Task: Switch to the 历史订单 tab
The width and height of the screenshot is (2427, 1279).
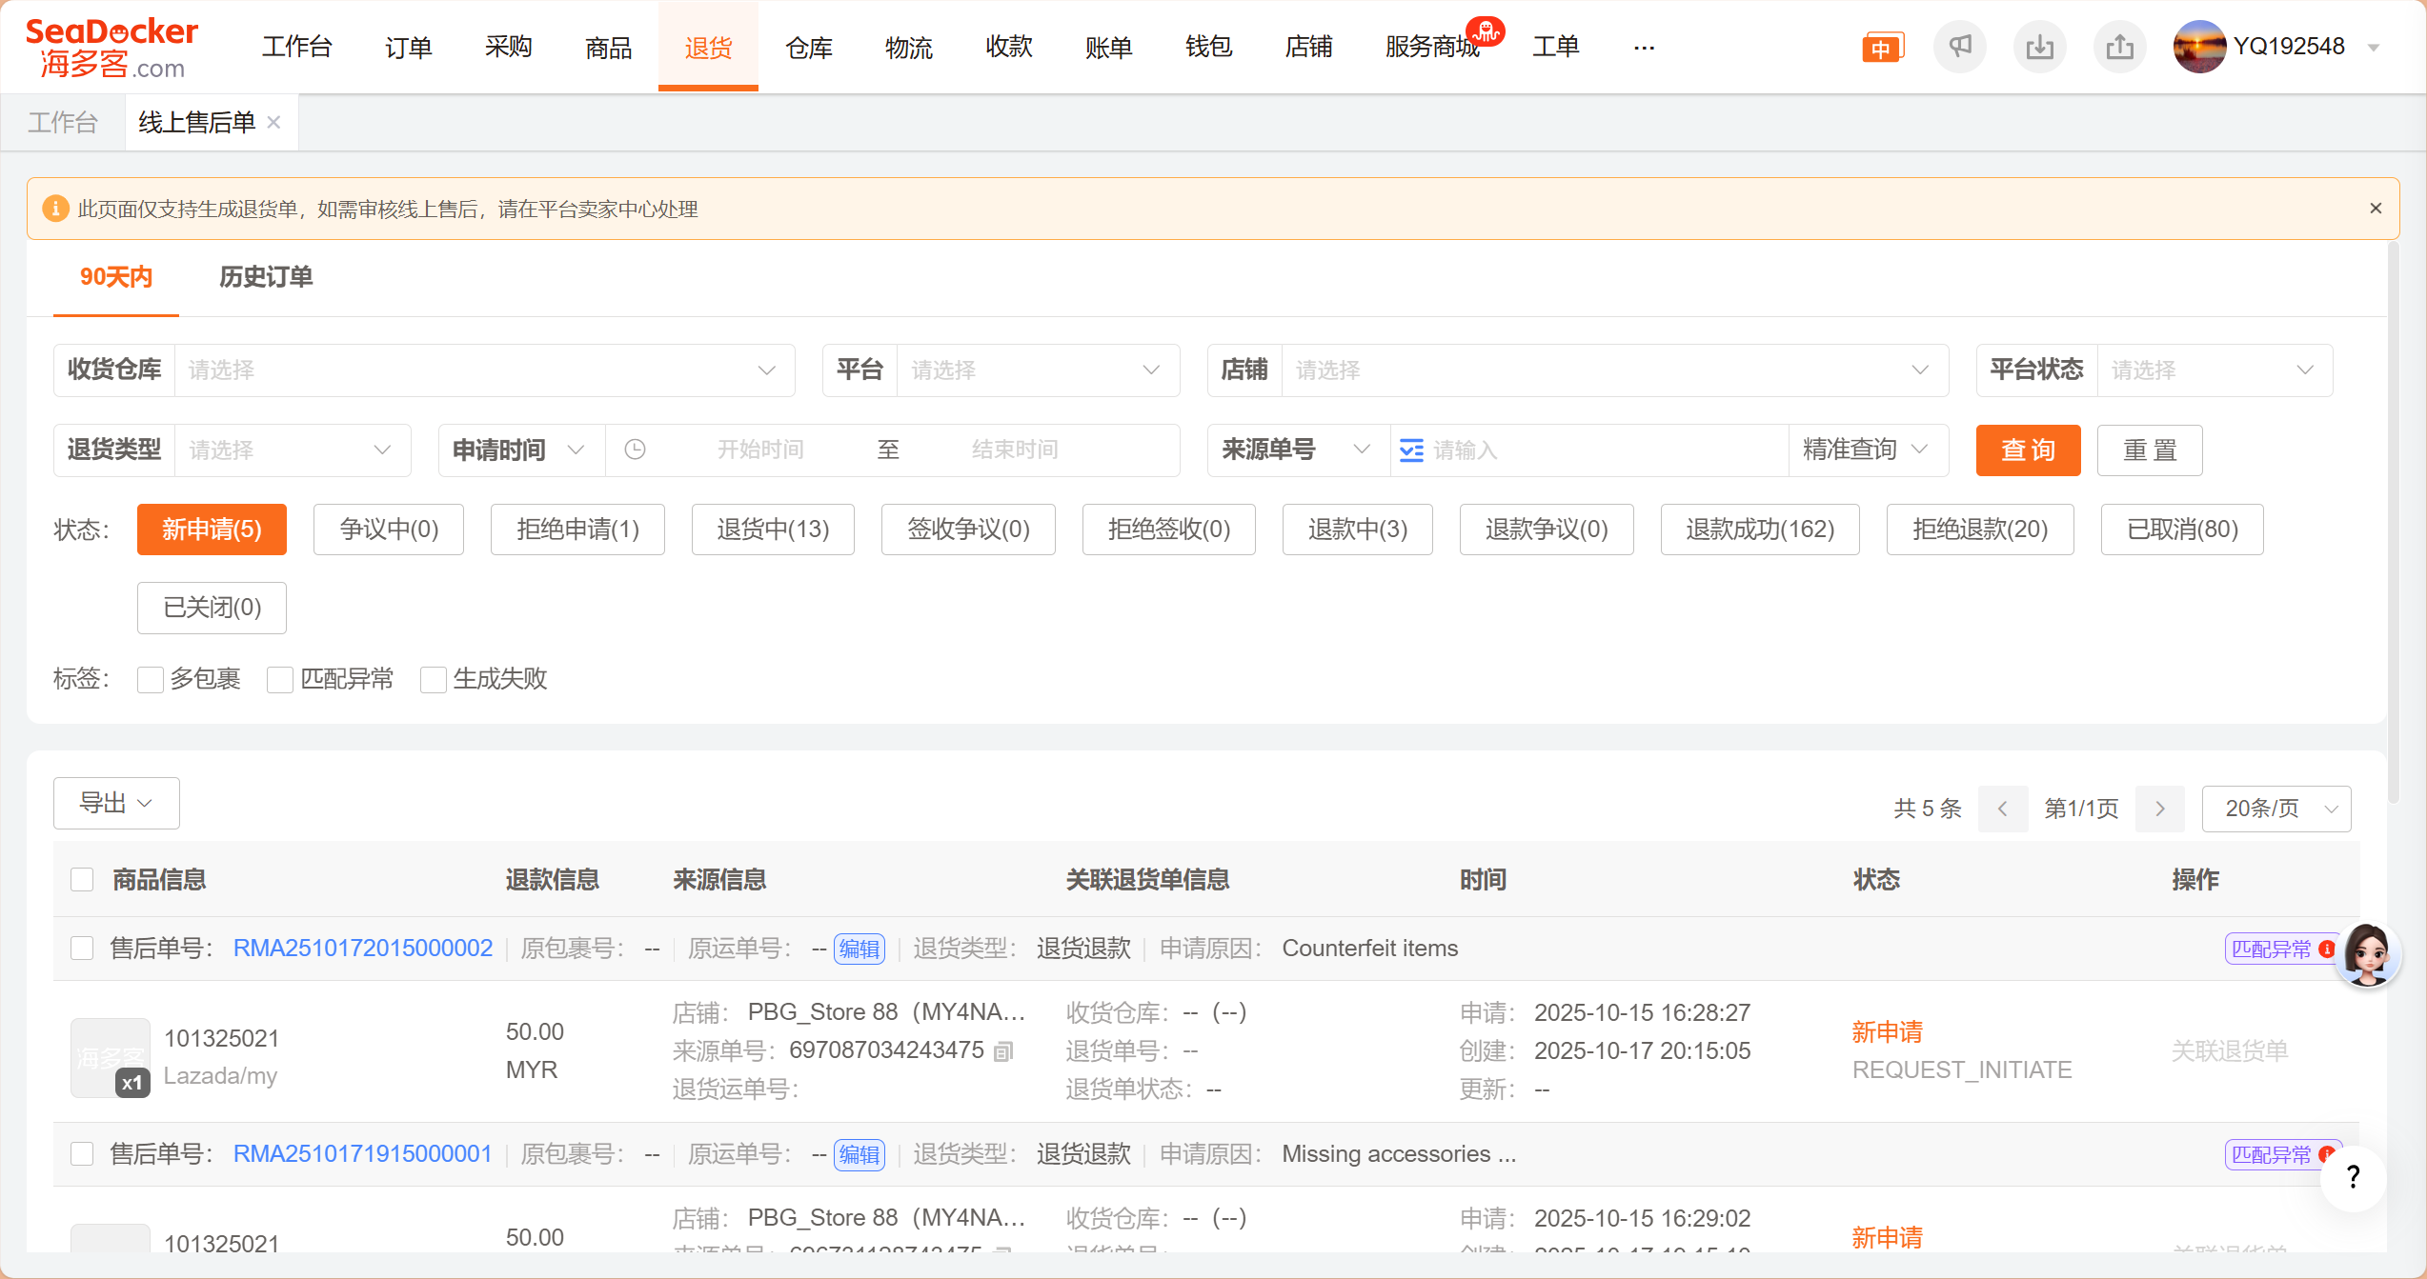Action: [x=266, y=277]
